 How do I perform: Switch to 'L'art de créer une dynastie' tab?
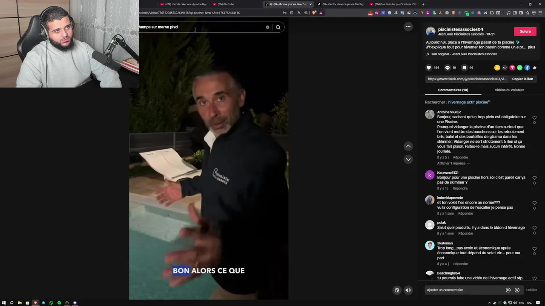tap(184, 4)
